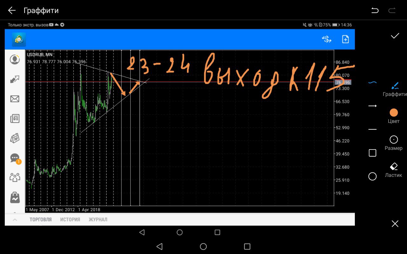Screen dimensions: 407x254
Task: Open the orange Цвет color picker
Action: (x=394, y=116)
